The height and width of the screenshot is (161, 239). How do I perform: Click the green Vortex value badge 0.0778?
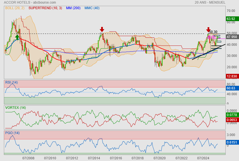point(231,115)
